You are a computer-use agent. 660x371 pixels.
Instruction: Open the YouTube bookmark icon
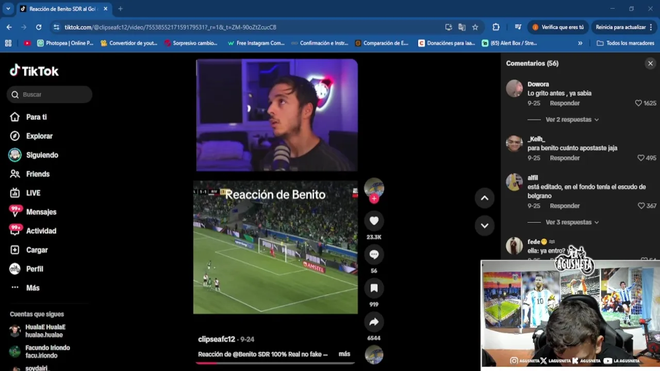coord(27,43)
